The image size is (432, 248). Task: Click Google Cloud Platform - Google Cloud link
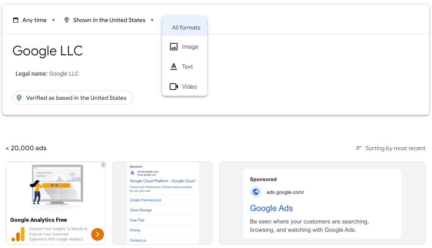(162, 181)
